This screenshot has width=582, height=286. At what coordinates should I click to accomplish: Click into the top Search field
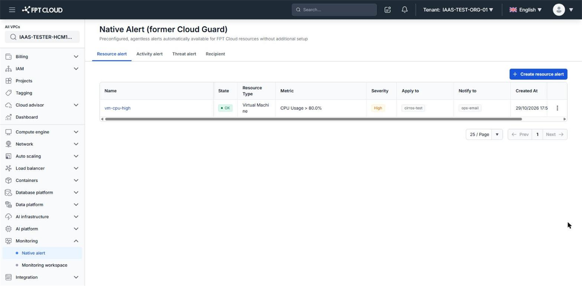pos(334,10)
